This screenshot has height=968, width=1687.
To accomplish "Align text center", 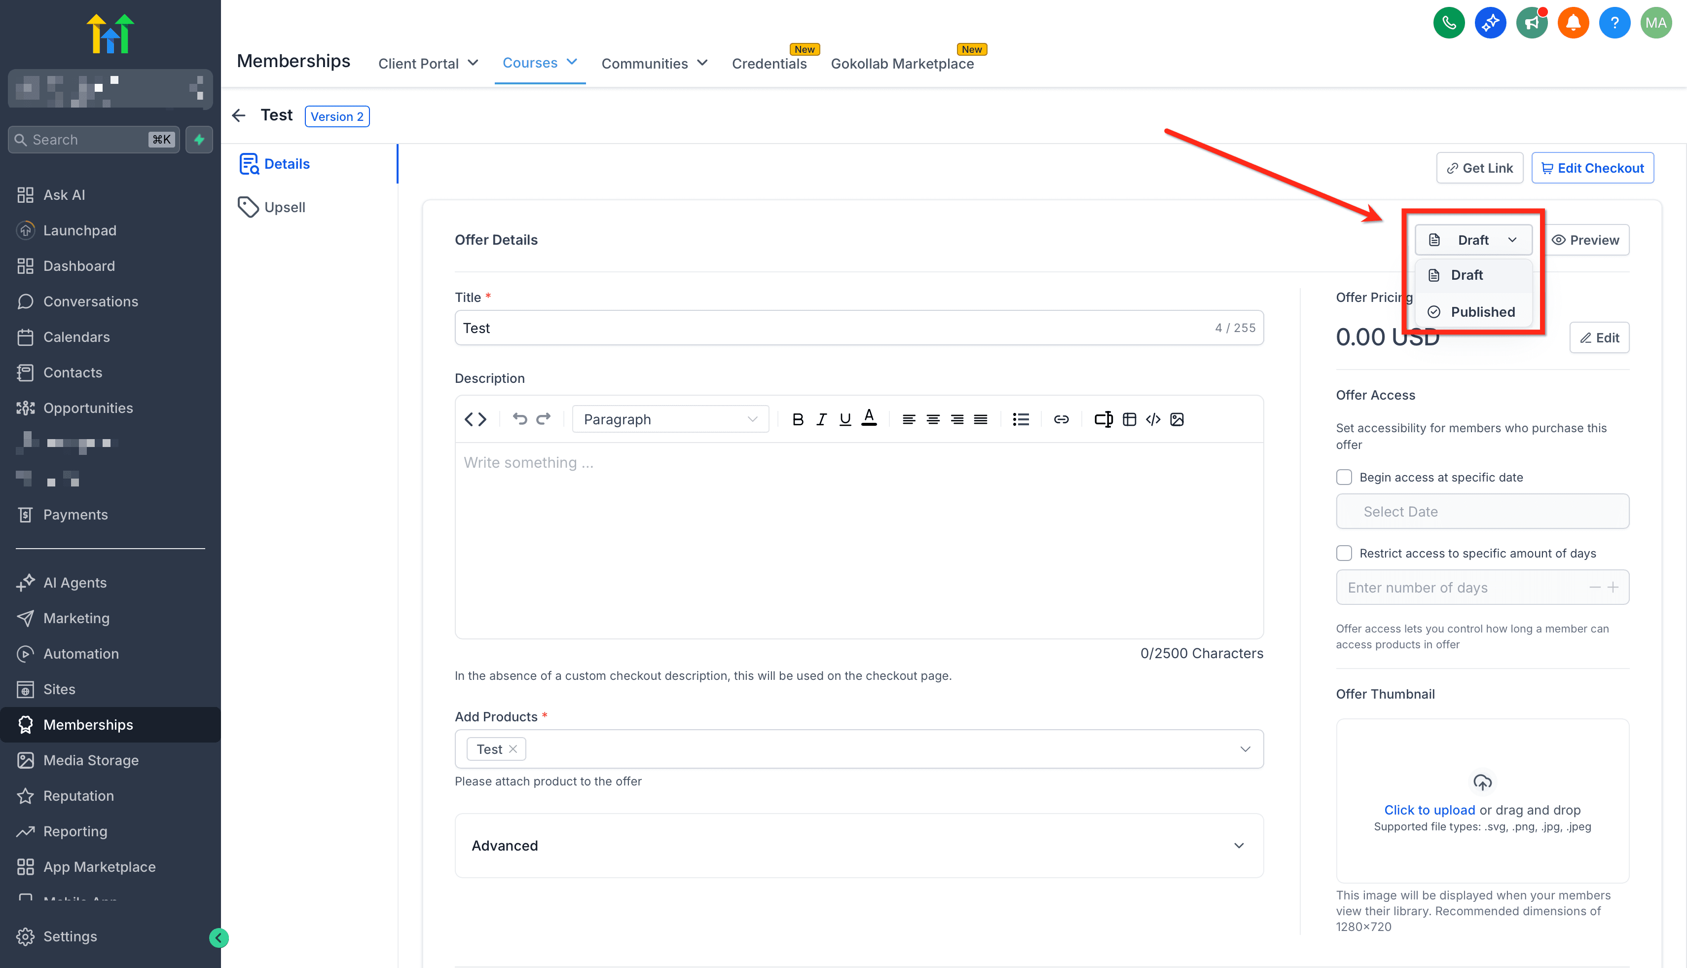I will pos(933,419).
